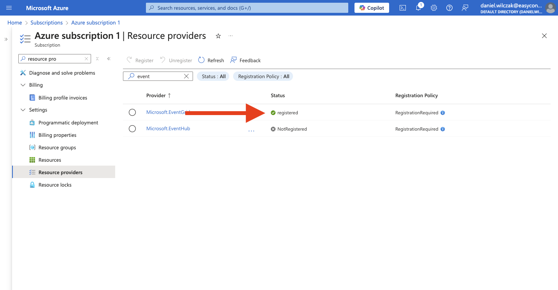The width and height of the screenshot is (558, 290).
Task: Open Billing profile invoices
Action: coord(63,98)
